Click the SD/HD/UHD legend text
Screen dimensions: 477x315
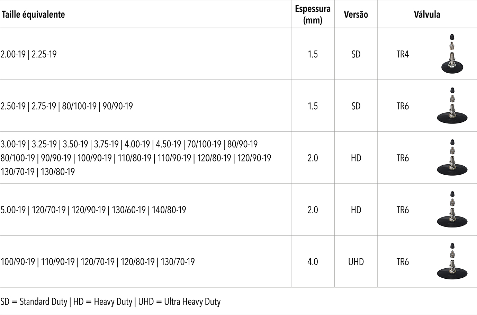pyautogui.click(x=110, y=302)
